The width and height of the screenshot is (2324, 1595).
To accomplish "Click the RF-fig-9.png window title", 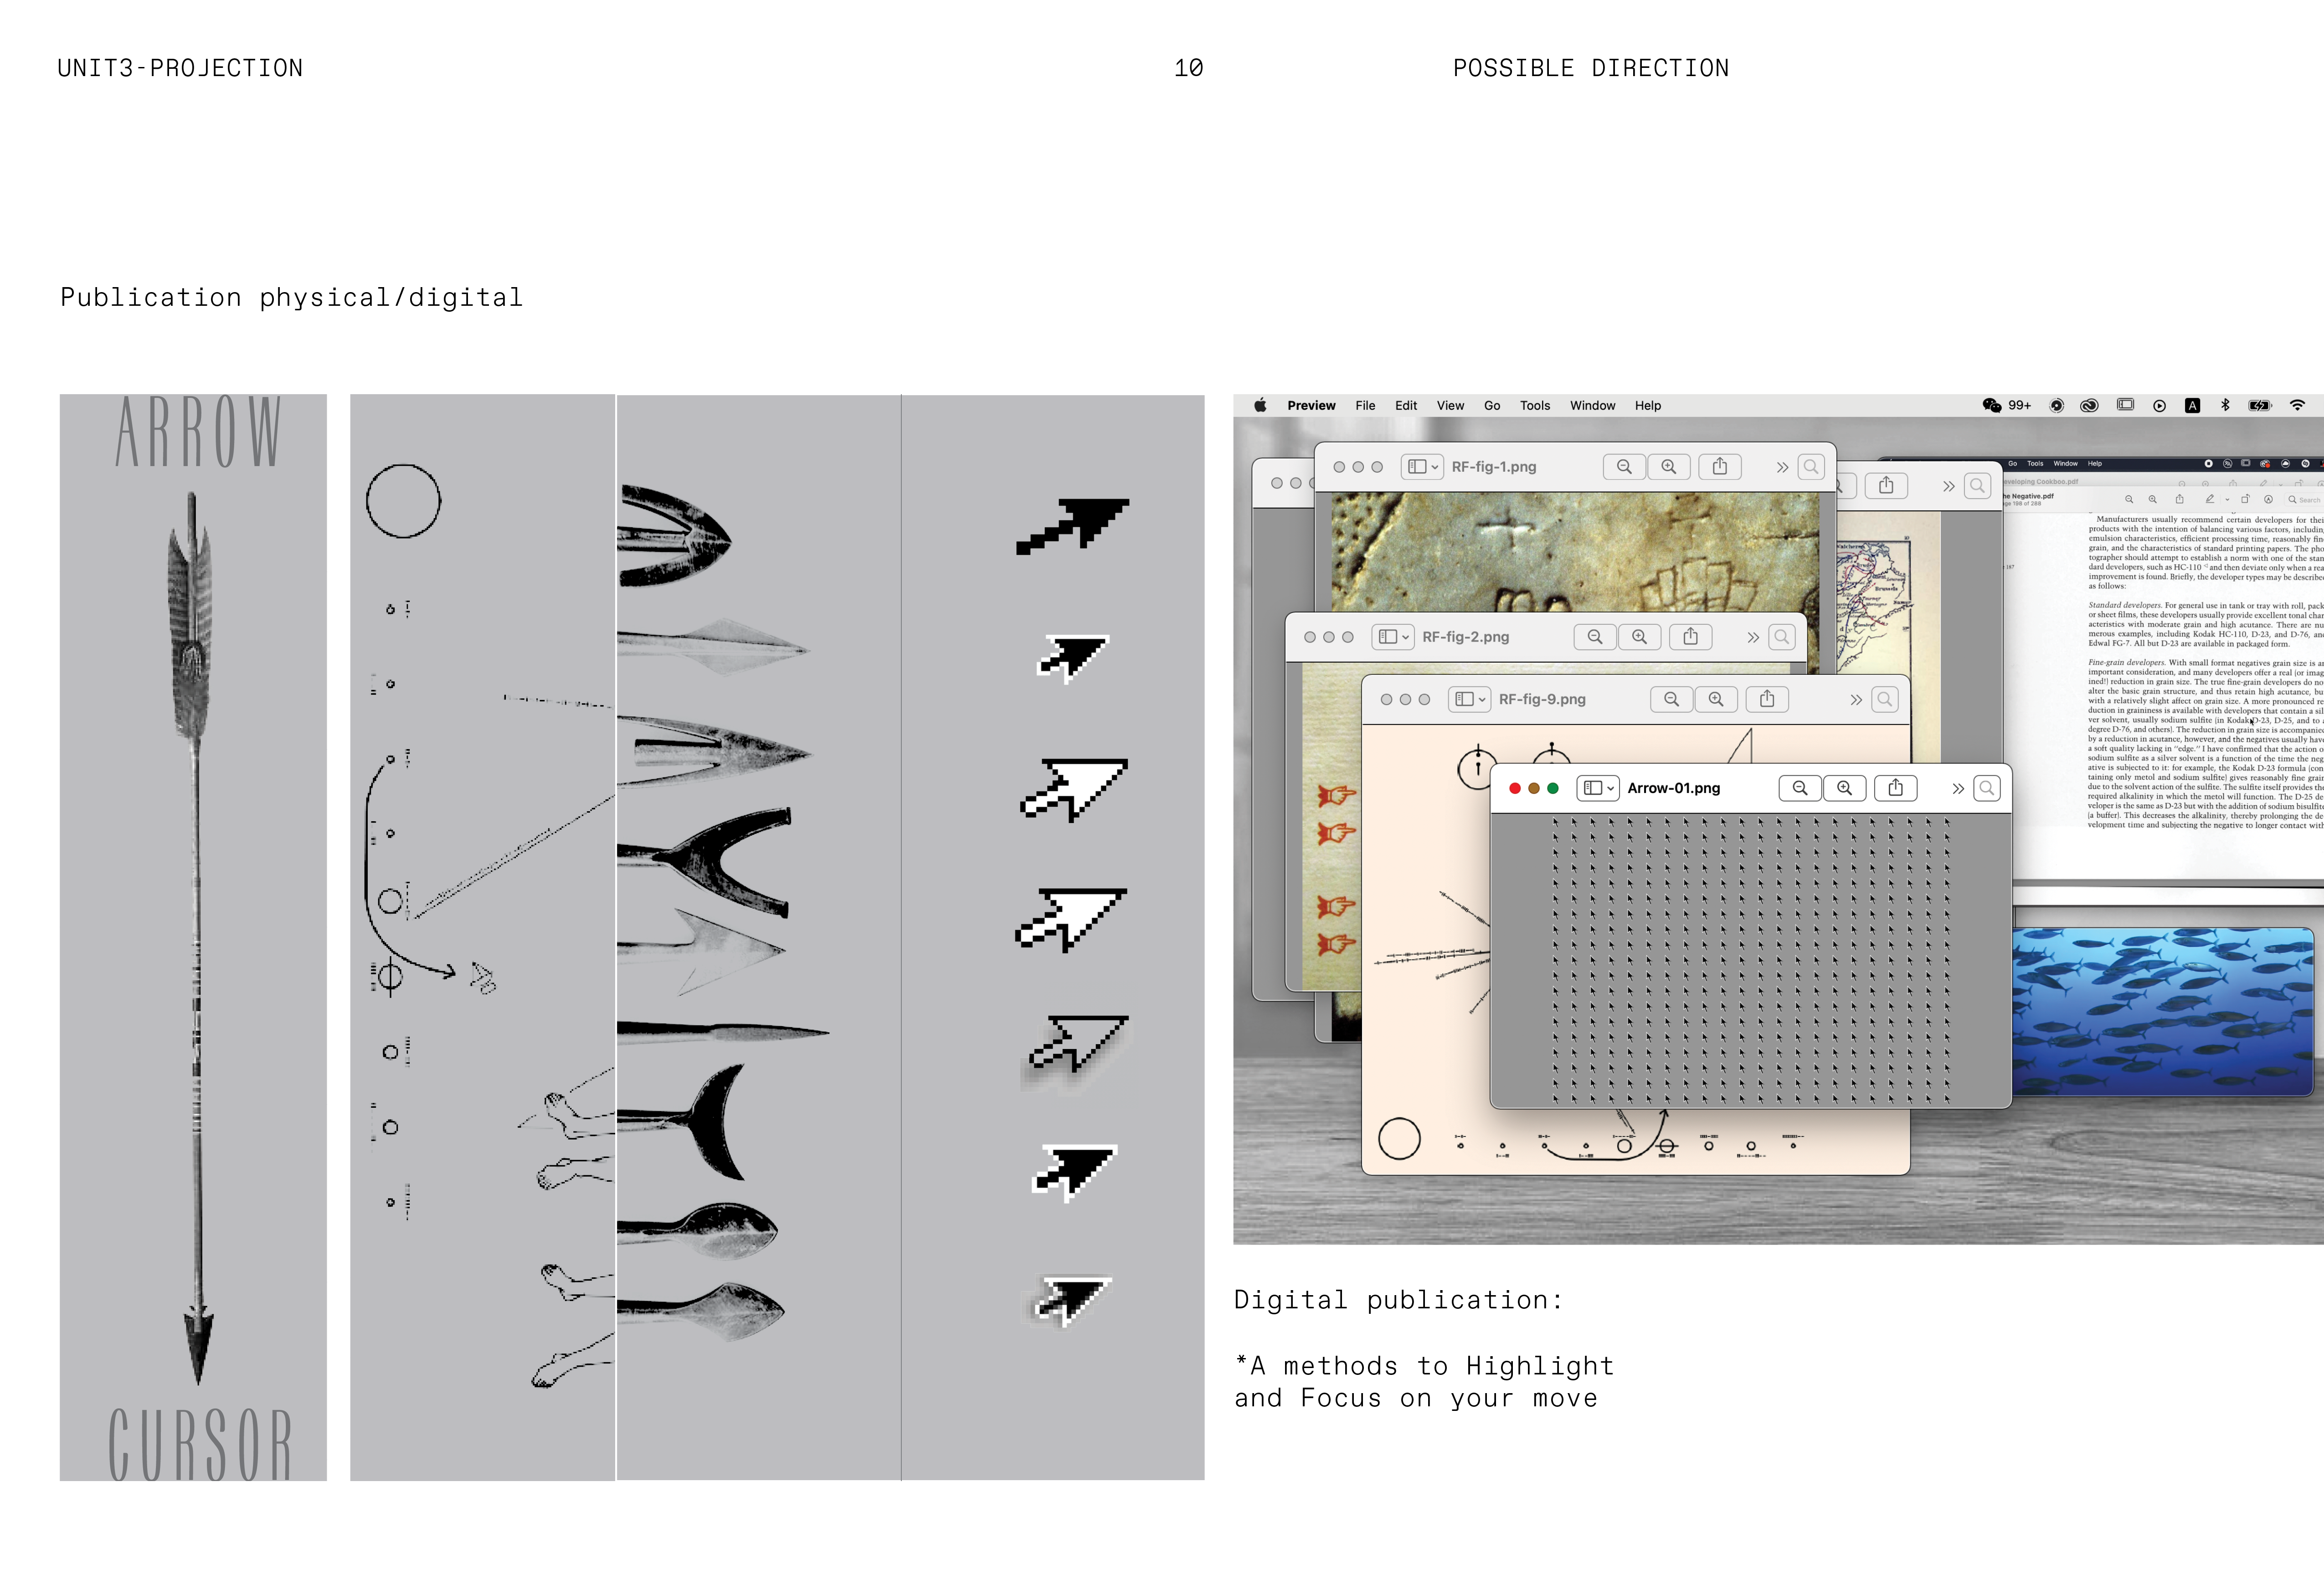I will click(1542, 699).
